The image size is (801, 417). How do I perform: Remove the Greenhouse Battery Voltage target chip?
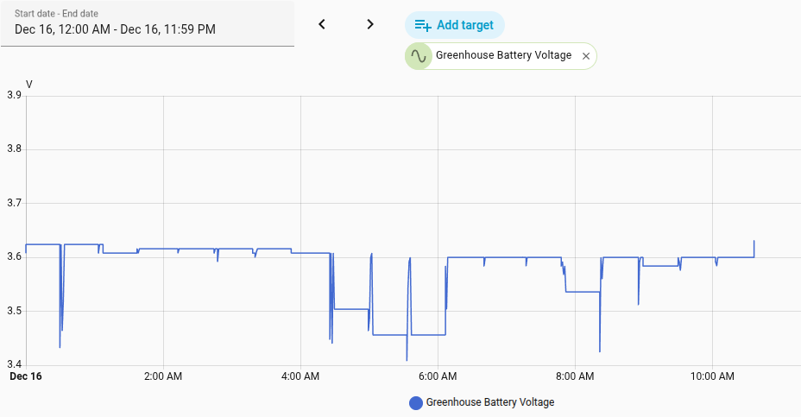tap(586, 56)
